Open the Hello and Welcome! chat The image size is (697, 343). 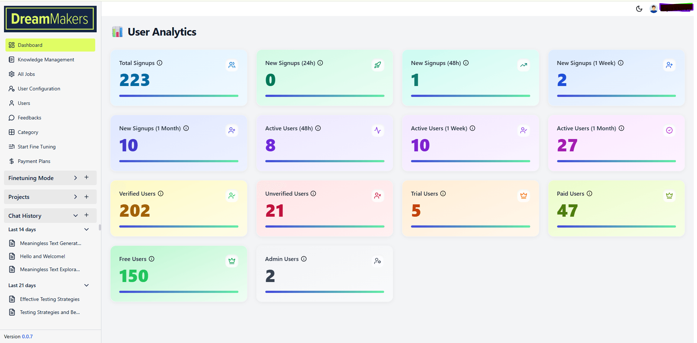click(x=43, y=256)
